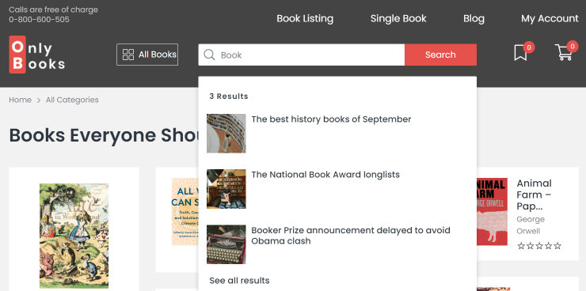Open My Account menu item
Screen dimensions: 586x291
tap(550, 19)
